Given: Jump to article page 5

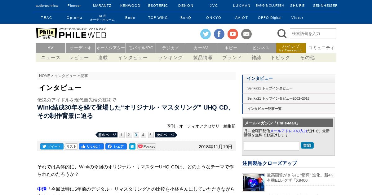Looking at the screenshot, I should pos(151,135).
